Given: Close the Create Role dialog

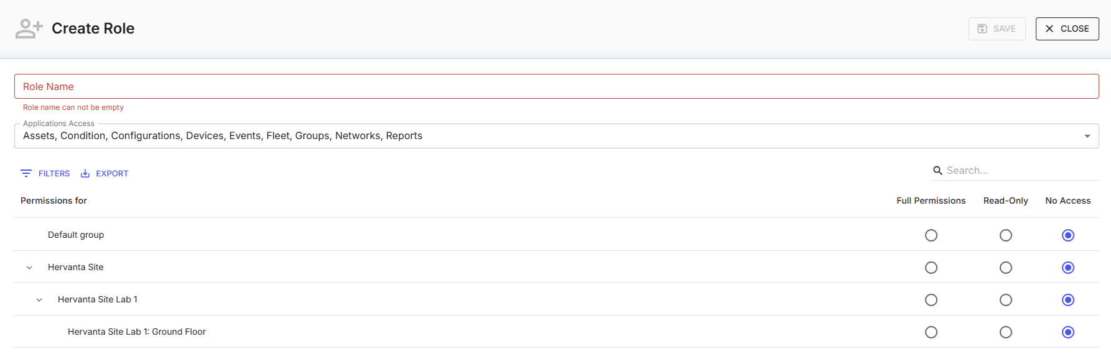Looking at the screenshot, I should 1067,29.
